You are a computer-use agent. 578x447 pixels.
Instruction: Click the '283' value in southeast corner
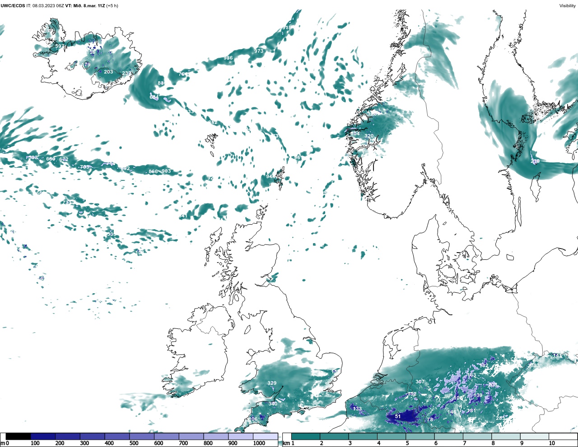pyautogui.click(x=500, y=419)
